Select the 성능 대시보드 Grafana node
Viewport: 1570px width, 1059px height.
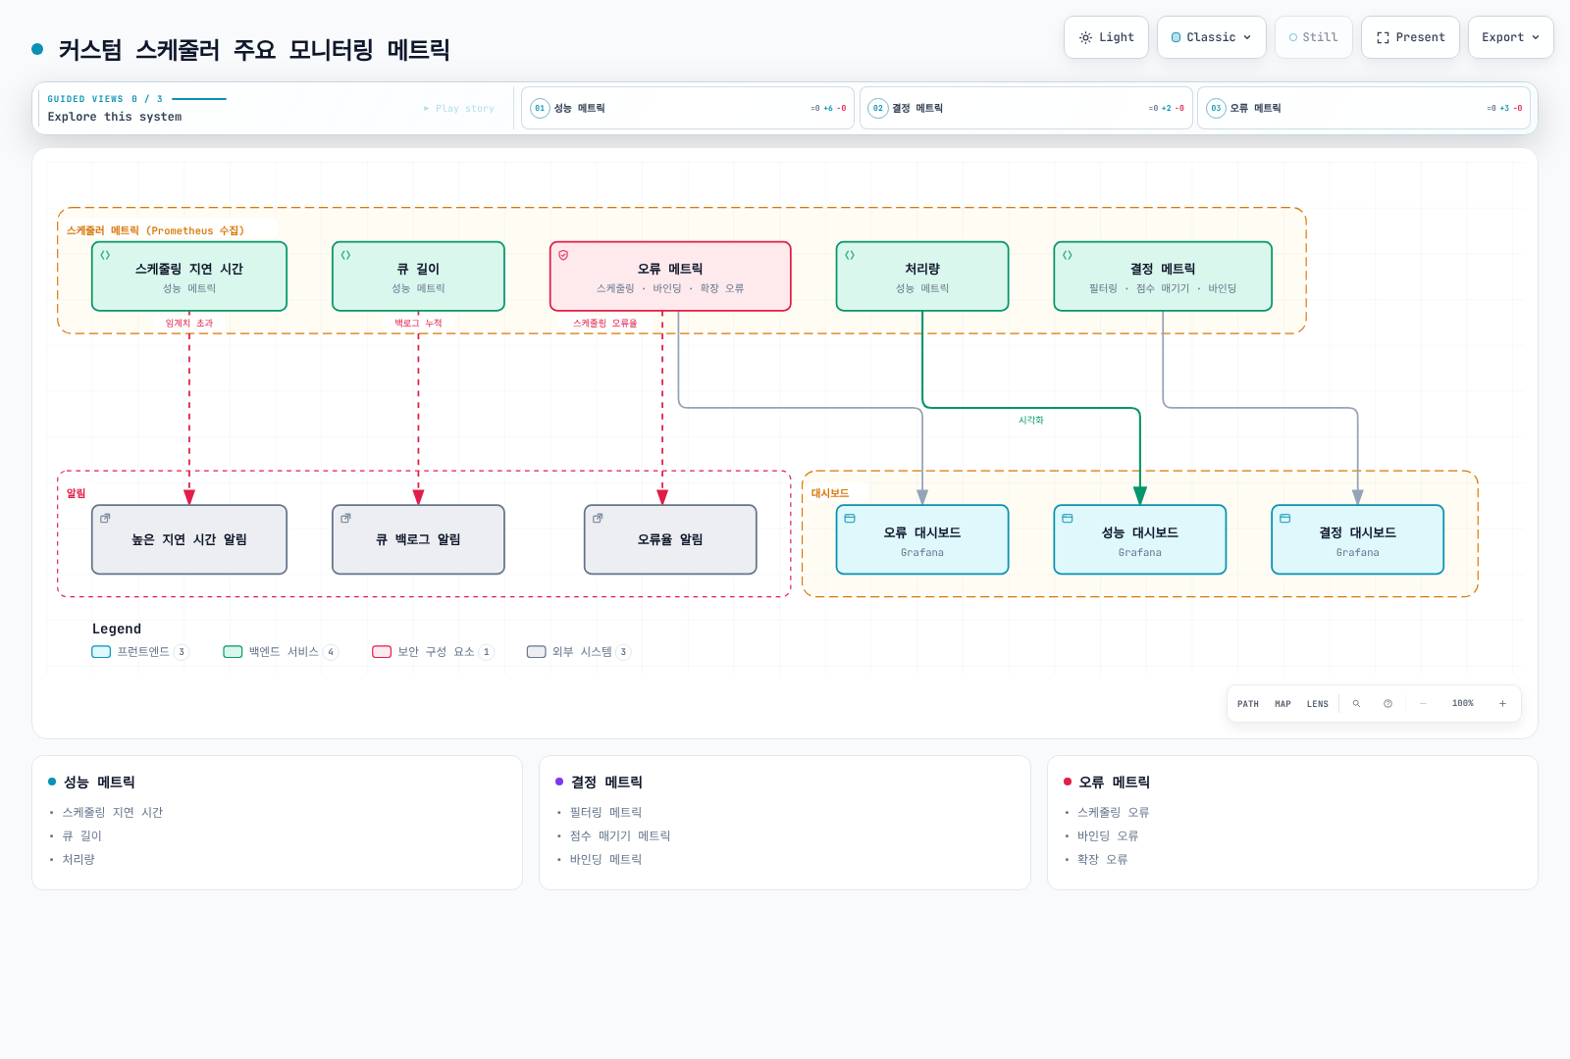1140,539
